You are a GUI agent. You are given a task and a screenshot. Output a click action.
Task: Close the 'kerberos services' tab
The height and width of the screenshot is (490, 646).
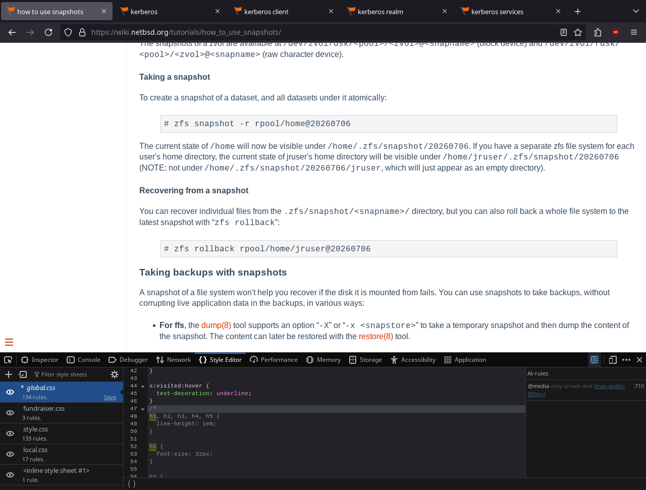(x=558, y=11)
